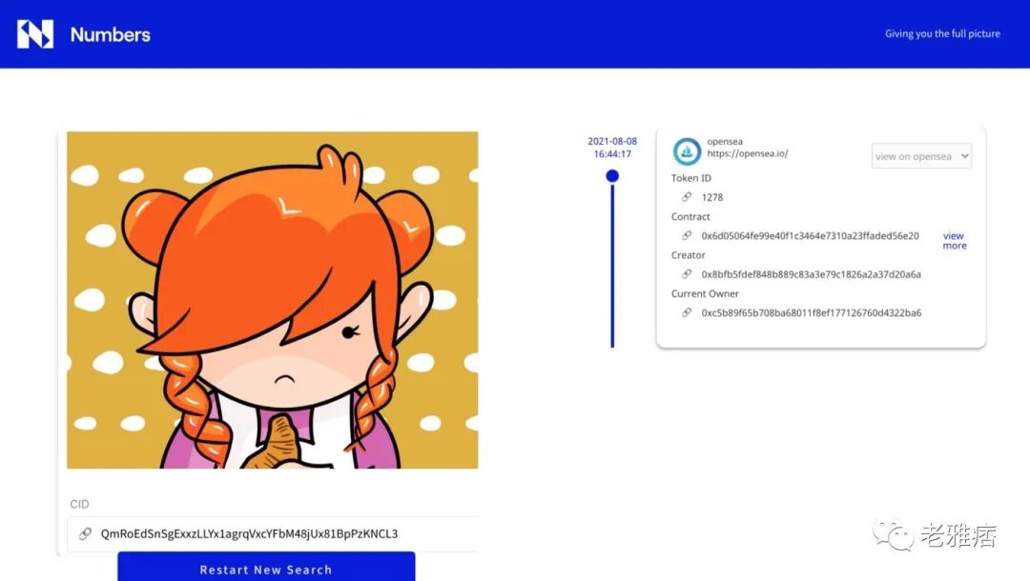This screenshot has width=1030, height=581.
Task: Click 'Giving you the full picture' tagline
Action: point(942,33)
